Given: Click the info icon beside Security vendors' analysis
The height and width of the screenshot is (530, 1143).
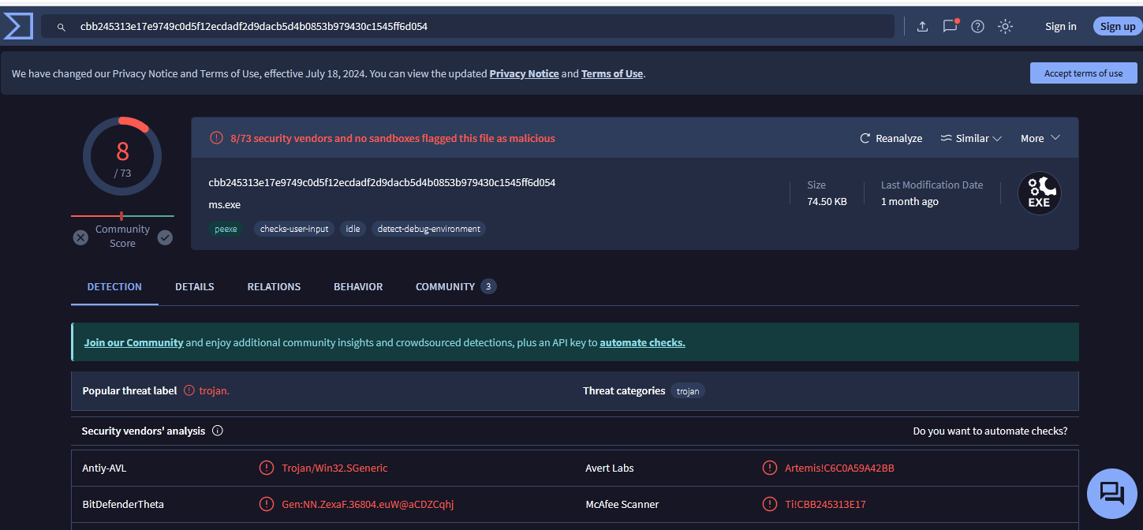Looking at the screenshot, I should tap(218, 431).
